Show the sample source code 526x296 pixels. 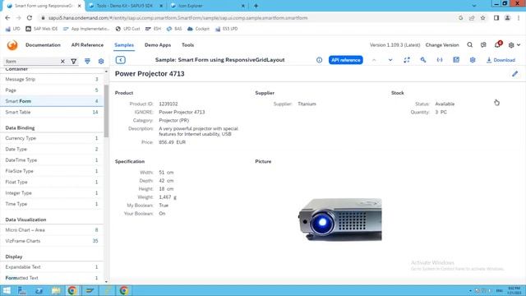(x=440, y=60)
